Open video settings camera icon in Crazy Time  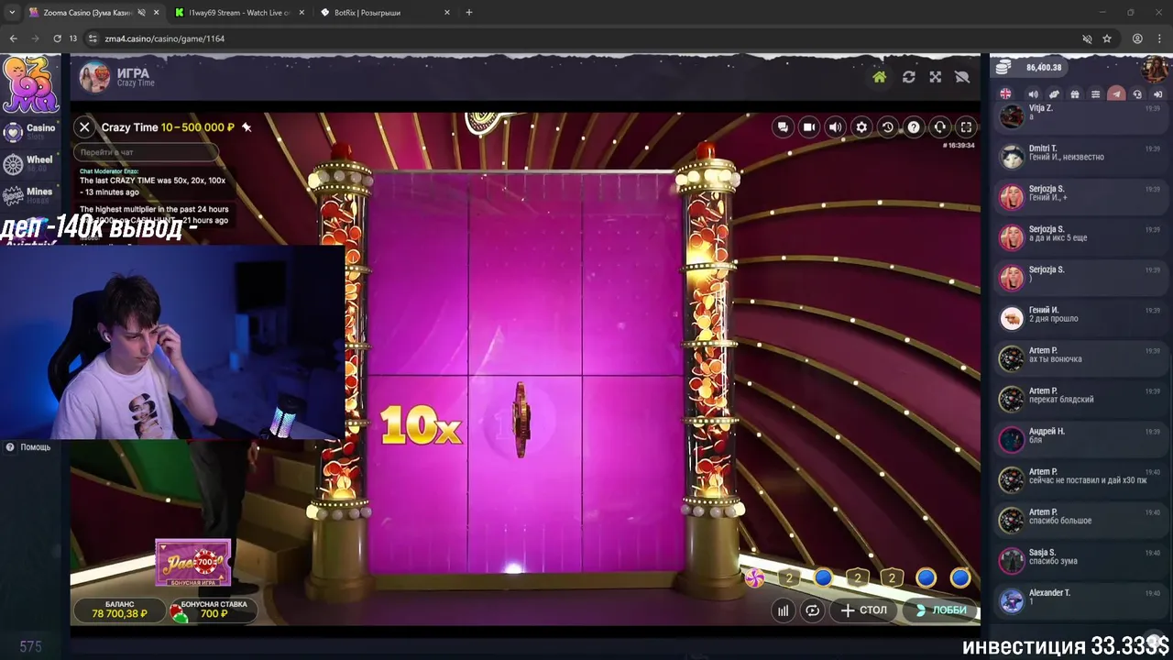(808, 127)
